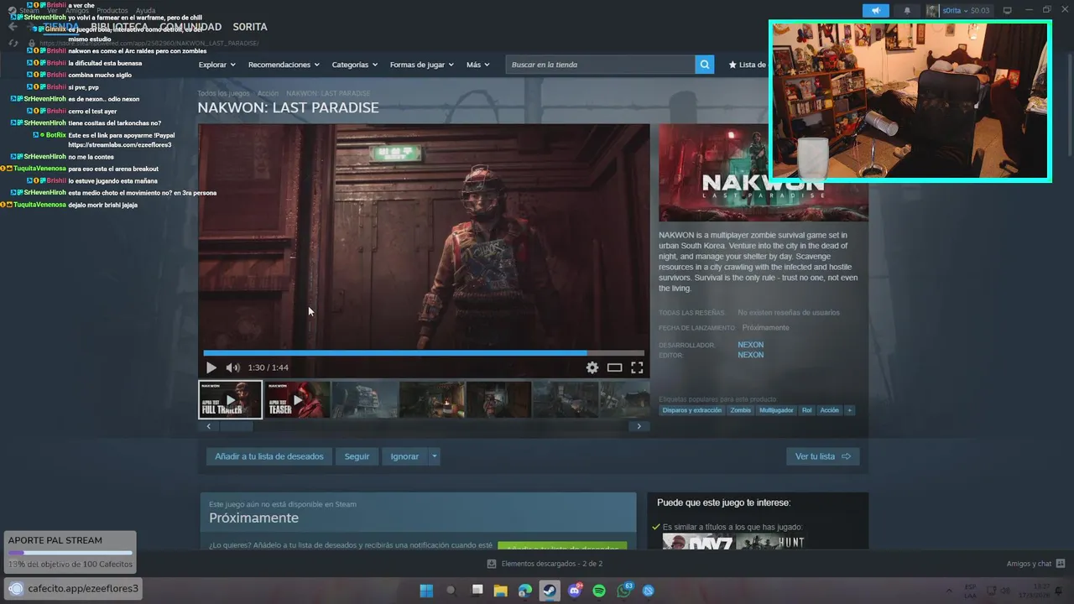Open the Productos menu

coord(112,10)
